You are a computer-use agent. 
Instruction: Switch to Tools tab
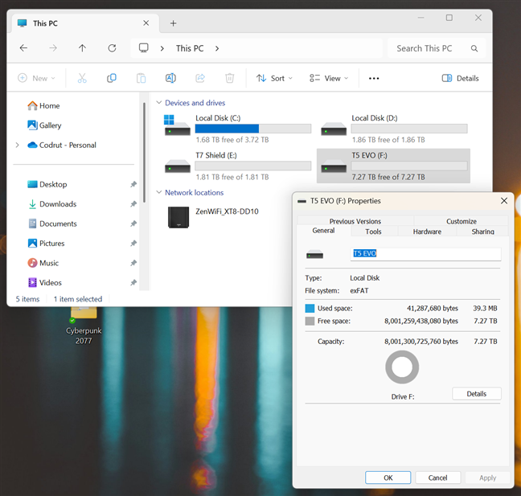pyautogui.click(x=374, y=232)
